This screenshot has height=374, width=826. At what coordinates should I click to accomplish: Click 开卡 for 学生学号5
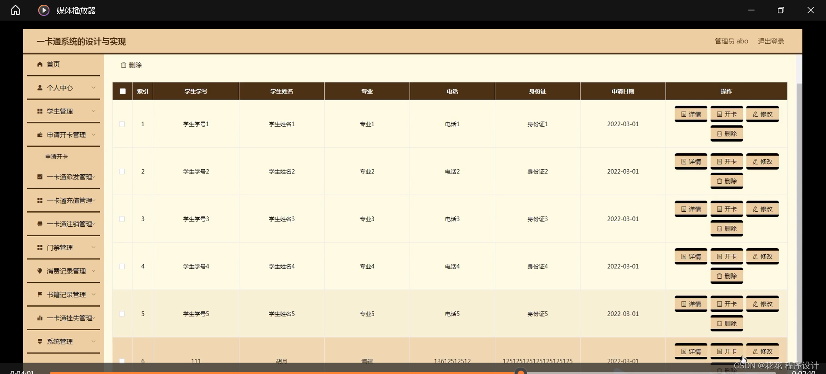pyautogui.click(x=727, y=304)
